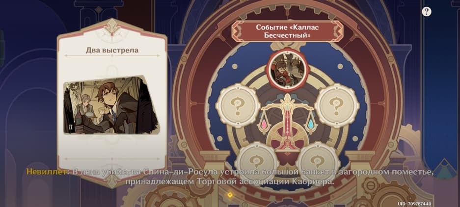Click the UID number text
The width and height of the screenshot is (460, 207).
(x=414, y=204)
